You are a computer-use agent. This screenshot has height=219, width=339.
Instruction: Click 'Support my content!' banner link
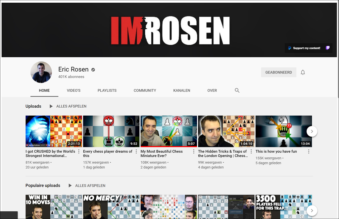307,48
